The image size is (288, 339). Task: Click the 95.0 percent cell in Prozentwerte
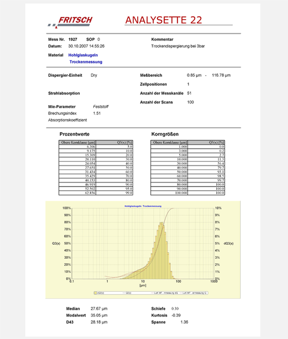[x=114, y=189]
